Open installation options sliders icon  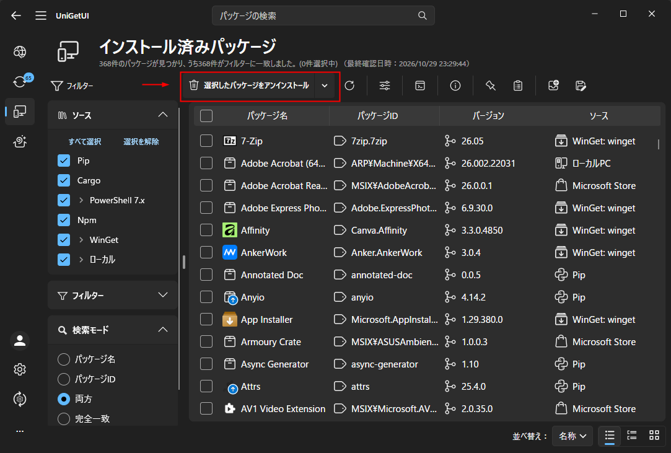pyautogui.click(x=385, y=86)
